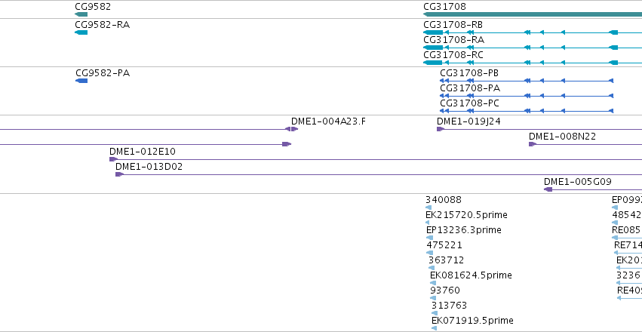Select the EP13236.3prime EST label
This screenshot has width=642, height=332.
[x=463, y=229]
